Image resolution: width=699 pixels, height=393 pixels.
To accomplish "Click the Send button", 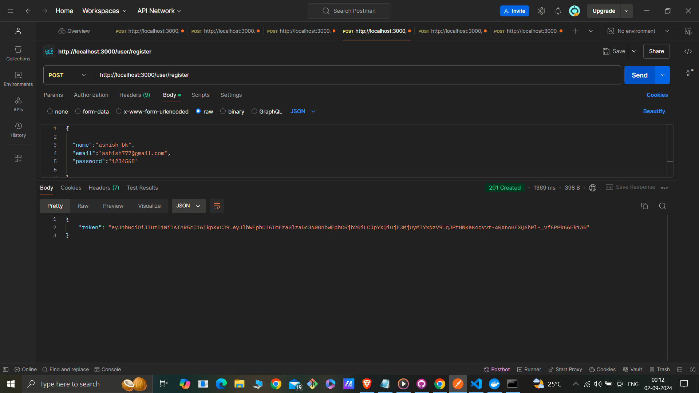I will click(x=639, y=75).
